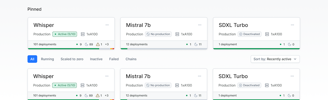The height and width of the screenshot is (100, 328).
Task: Open the ellipsis menu on Mistral 7b card under the filter tabs
Action: pos(200,76)
